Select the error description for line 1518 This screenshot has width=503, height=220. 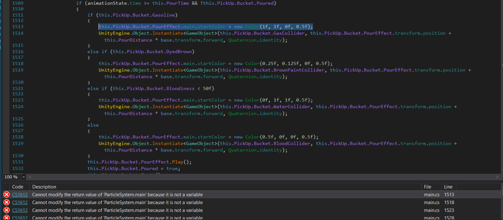[x=117, y=203]
